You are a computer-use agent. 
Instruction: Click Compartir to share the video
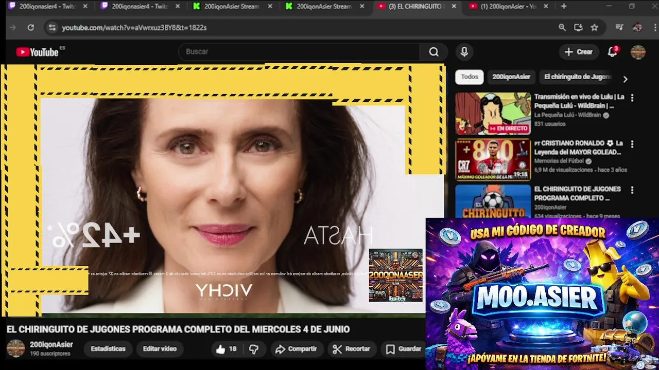point(296,349)
